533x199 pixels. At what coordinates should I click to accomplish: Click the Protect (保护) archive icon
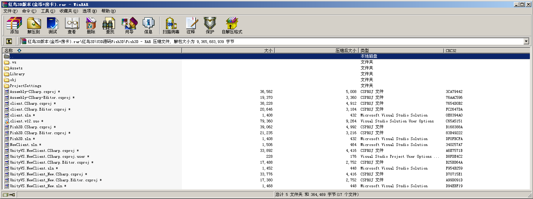[x=210, y=25]
